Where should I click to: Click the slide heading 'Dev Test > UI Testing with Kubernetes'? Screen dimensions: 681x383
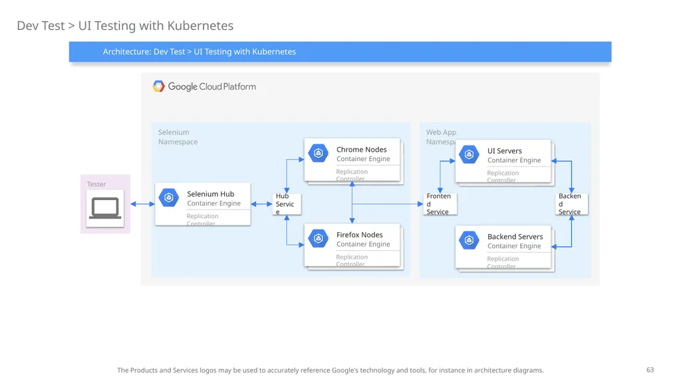click(x=125, y=26)
